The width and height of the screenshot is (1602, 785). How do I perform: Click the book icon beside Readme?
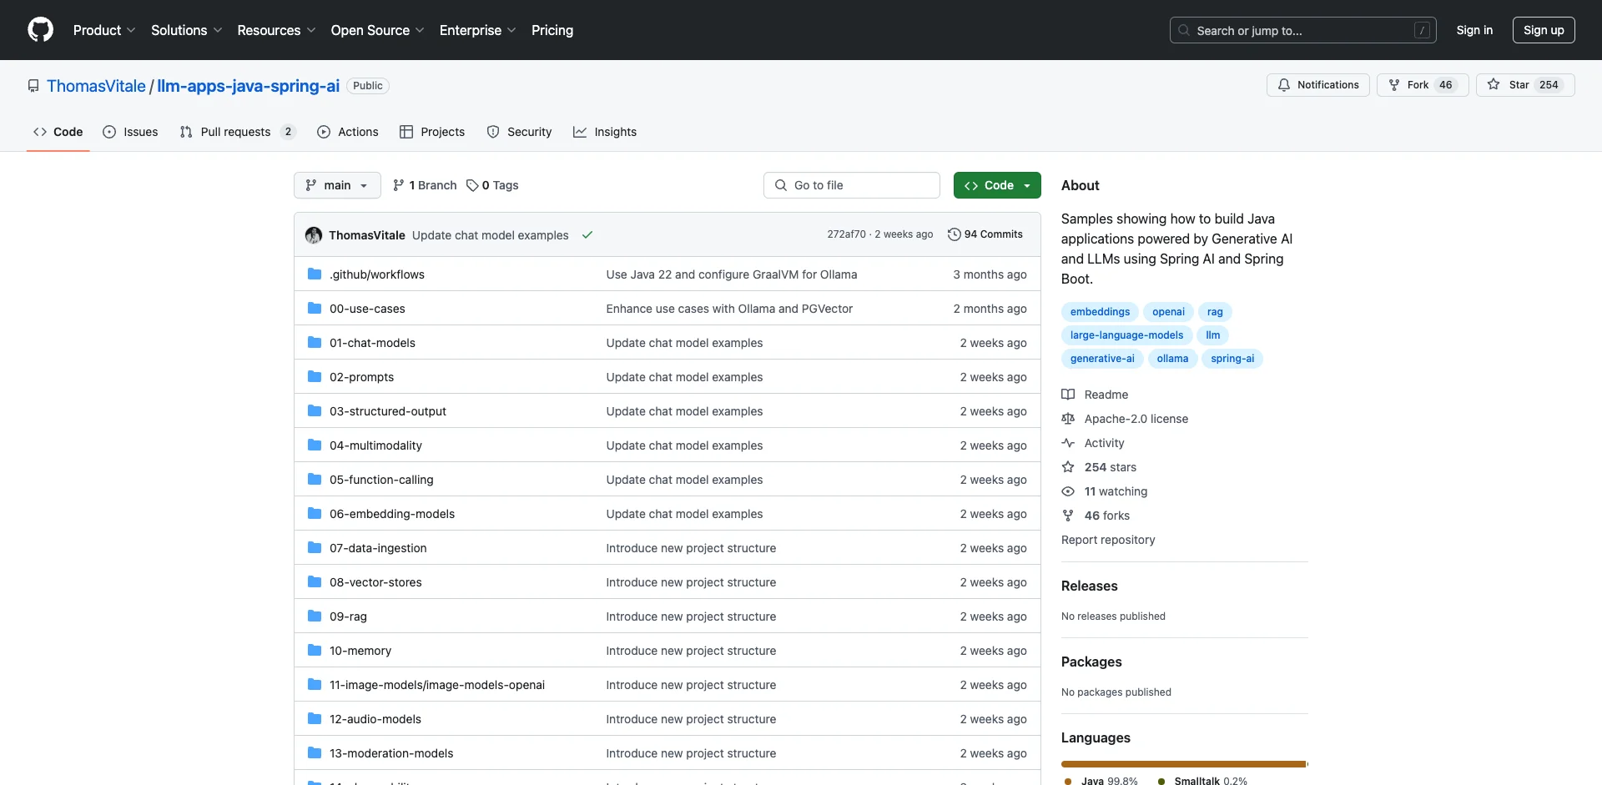coord(1068,395)
